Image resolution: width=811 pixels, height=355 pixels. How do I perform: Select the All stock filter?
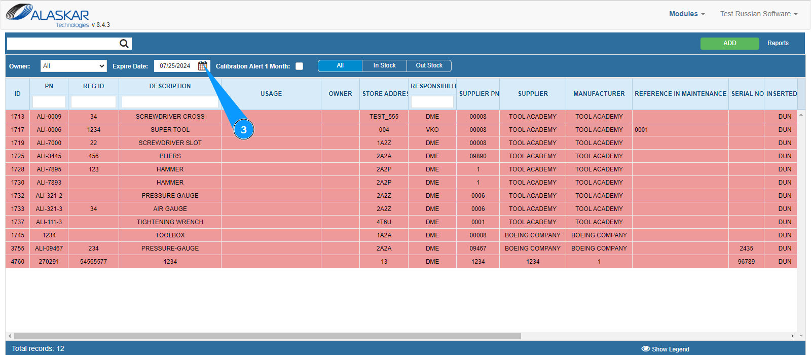click(340, 65)
